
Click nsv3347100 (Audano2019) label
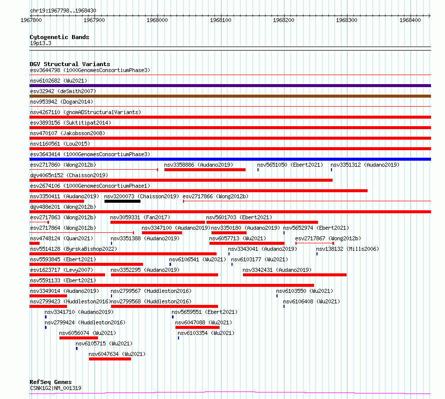pyautogui.click(x=176, y=228)
